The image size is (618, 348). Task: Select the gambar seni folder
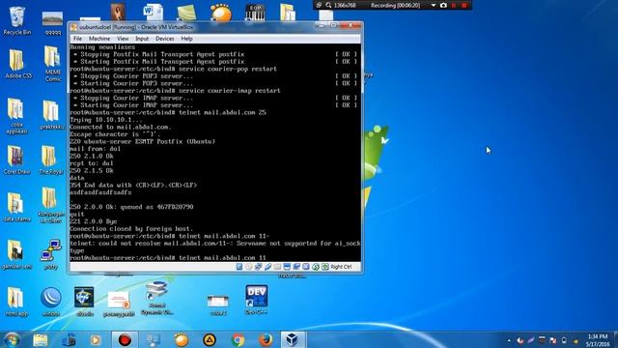(16, 254)
